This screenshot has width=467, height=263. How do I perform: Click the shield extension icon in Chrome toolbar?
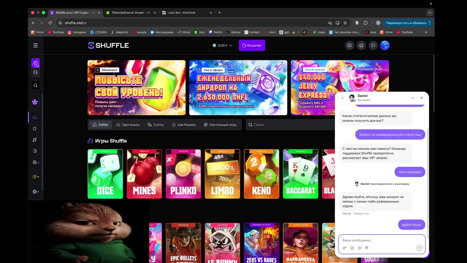pos(357,23)
